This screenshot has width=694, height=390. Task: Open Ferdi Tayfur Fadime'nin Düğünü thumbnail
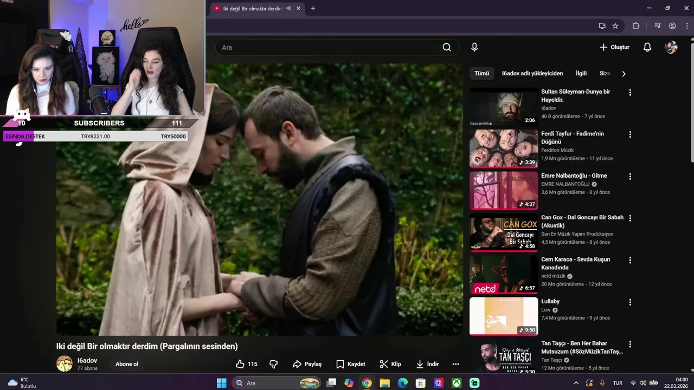[x=504, y=148]
